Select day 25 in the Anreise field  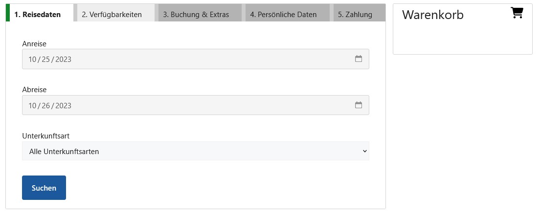(x=47, y=59)
